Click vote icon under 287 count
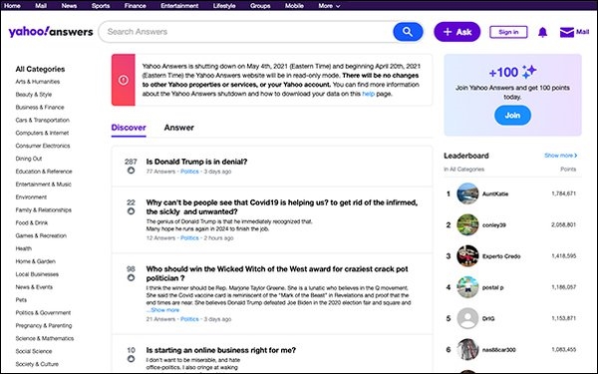The height and width of the screenshot is (374, 598). pyautogui.click(x=131, y=171)
